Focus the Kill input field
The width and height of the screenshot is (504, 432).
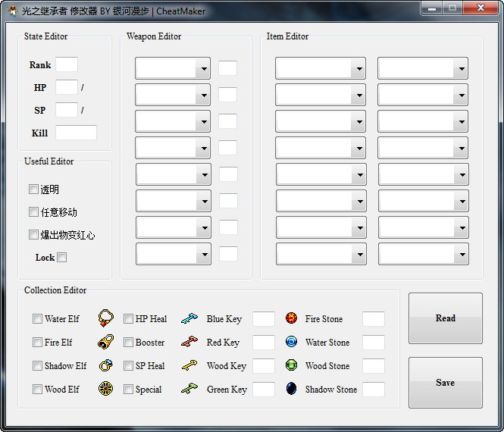[x=76, y=133]
